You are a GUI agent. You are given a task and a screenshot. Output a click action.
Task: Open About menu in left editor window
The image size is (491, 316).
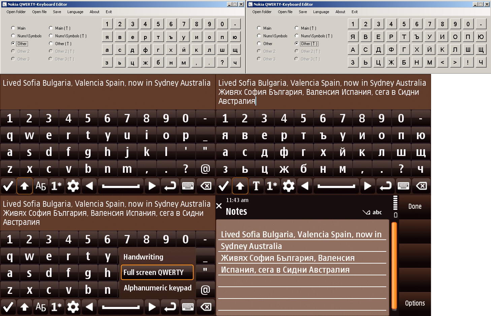[94, 12]
